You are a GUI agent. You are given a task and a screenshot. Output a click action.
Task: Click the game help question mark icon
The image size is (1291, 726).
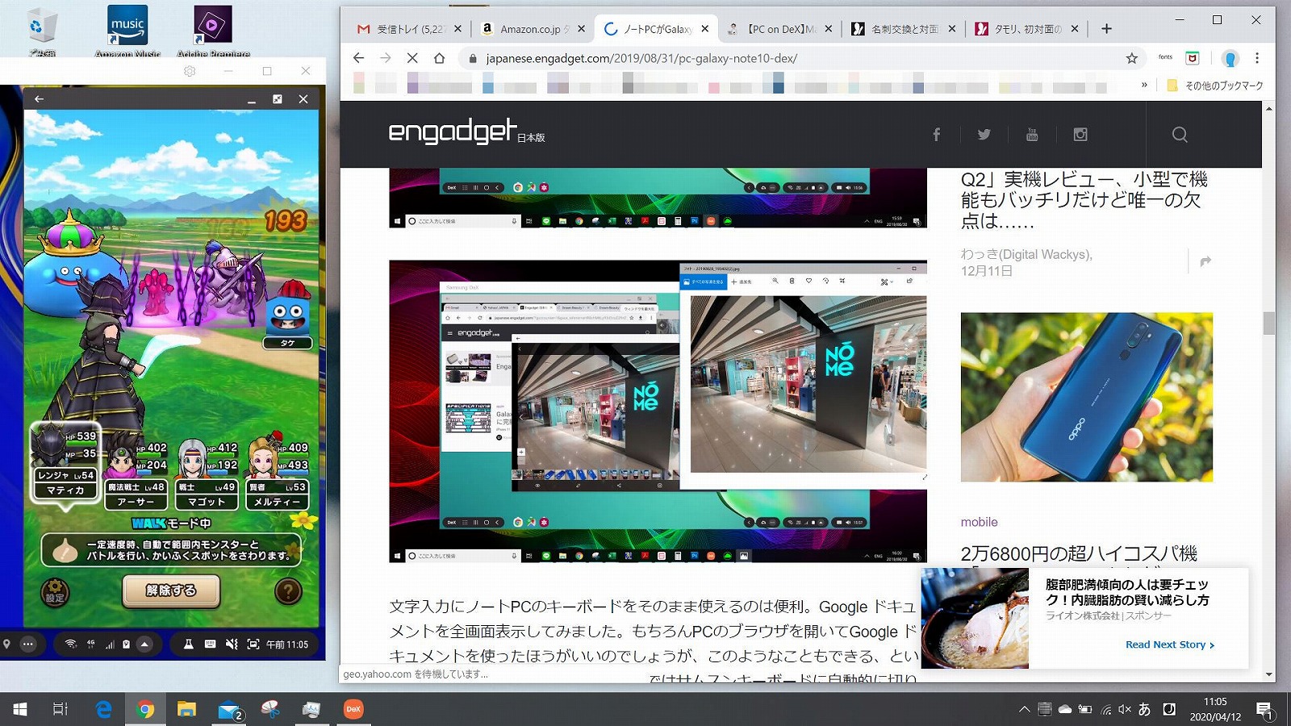pos(288,592)
